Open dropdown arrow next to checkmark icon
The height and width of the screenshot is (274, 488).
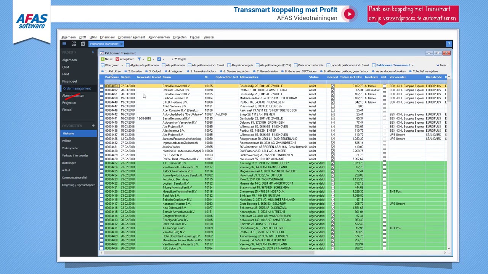pos(164,59)
